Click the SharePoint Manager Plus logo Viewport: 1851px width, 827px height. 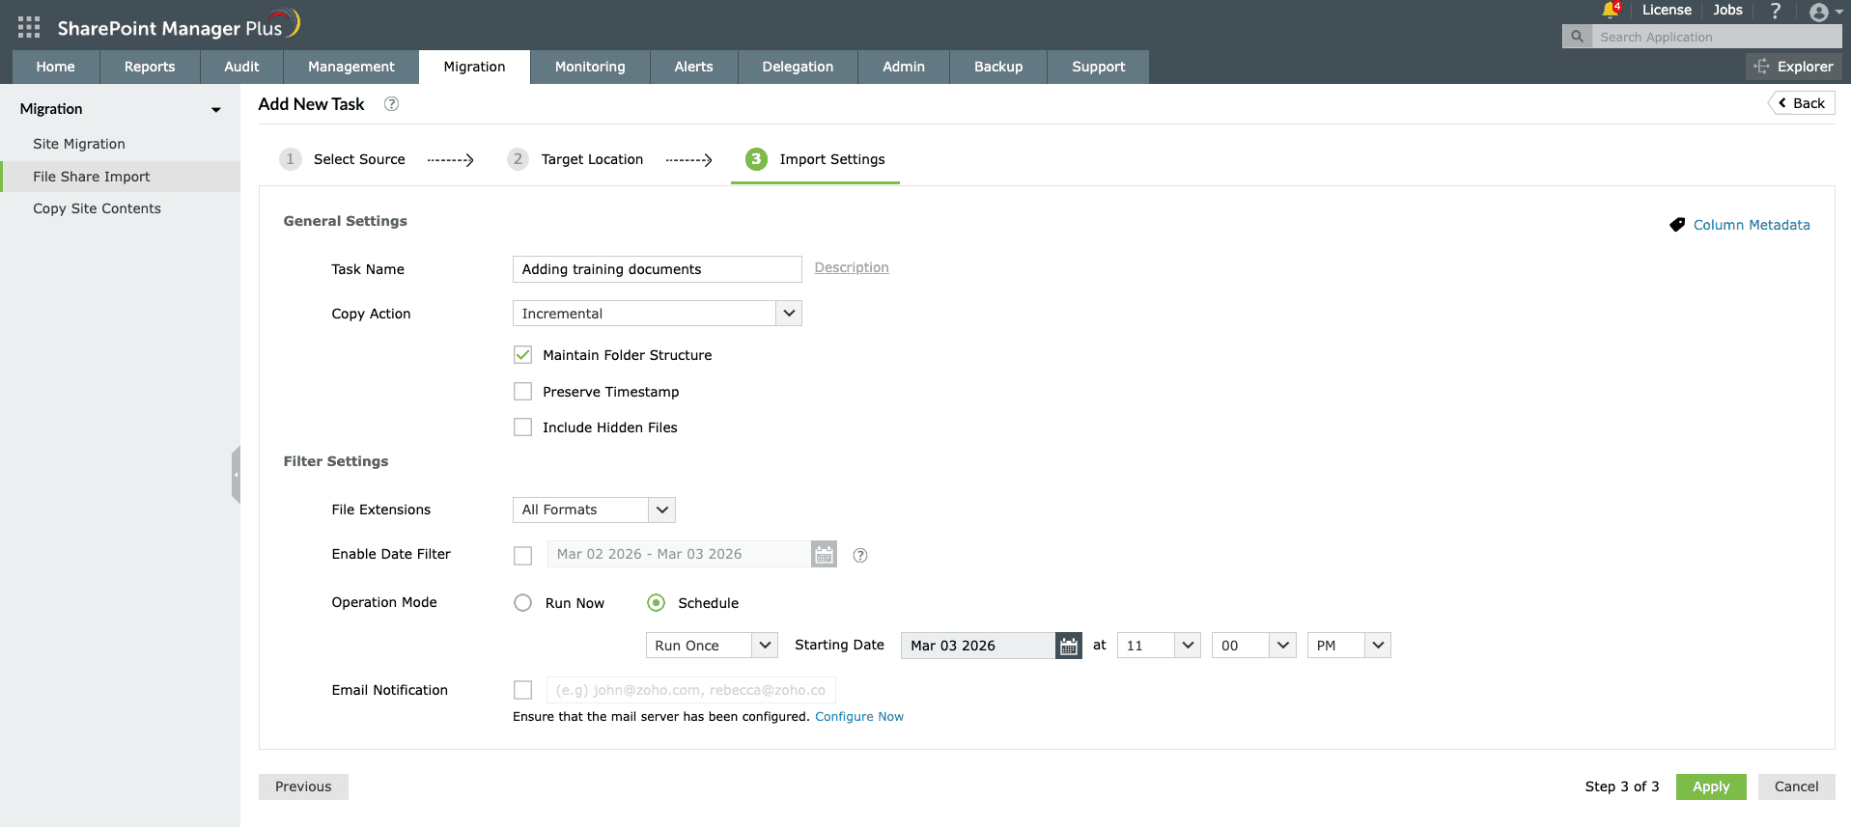point(179,26)
